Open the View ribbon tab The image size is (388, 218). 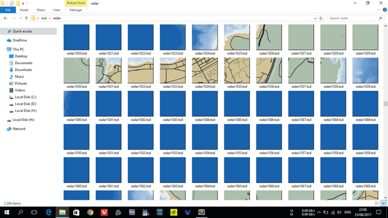(56, 10)
